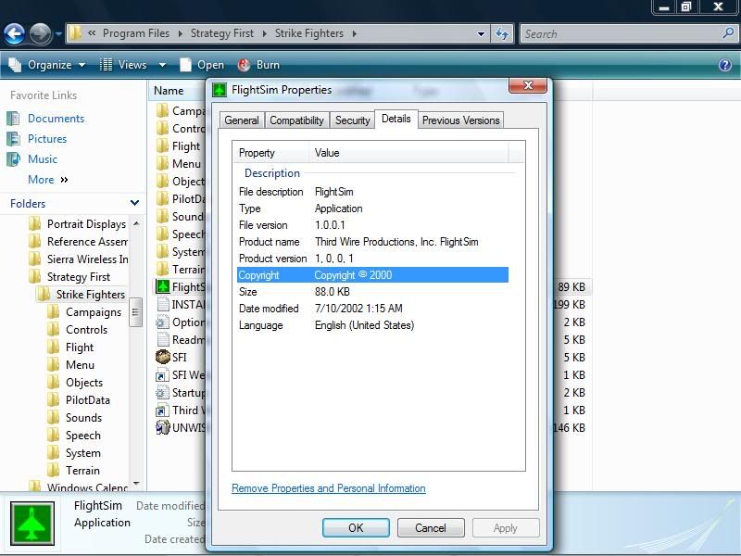Click the Speech folder icon in tree
Image resolution: width=741 pixels, height=556 pixels.
[x=54, y=435]
